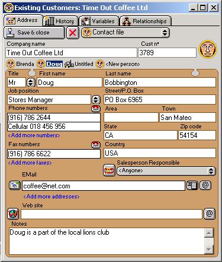Image resolution: width=222 pixels, height=262 pixels.
Task: Click the Save & close button
Action: [34, 33]
